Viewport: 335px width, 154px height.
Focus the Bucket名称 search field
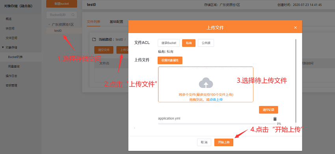click(x=61, y=15)
